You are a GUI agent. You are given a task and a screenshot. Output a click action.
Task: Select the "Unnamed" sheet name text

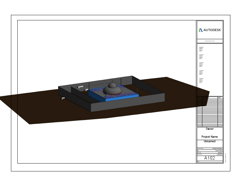point(209,141)
